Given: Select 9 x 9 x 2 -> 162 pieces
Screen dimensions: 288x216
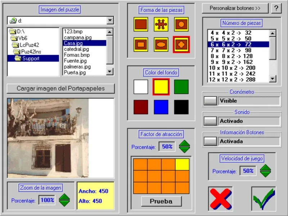Looking at the screenshot, I should coord(238,62).
